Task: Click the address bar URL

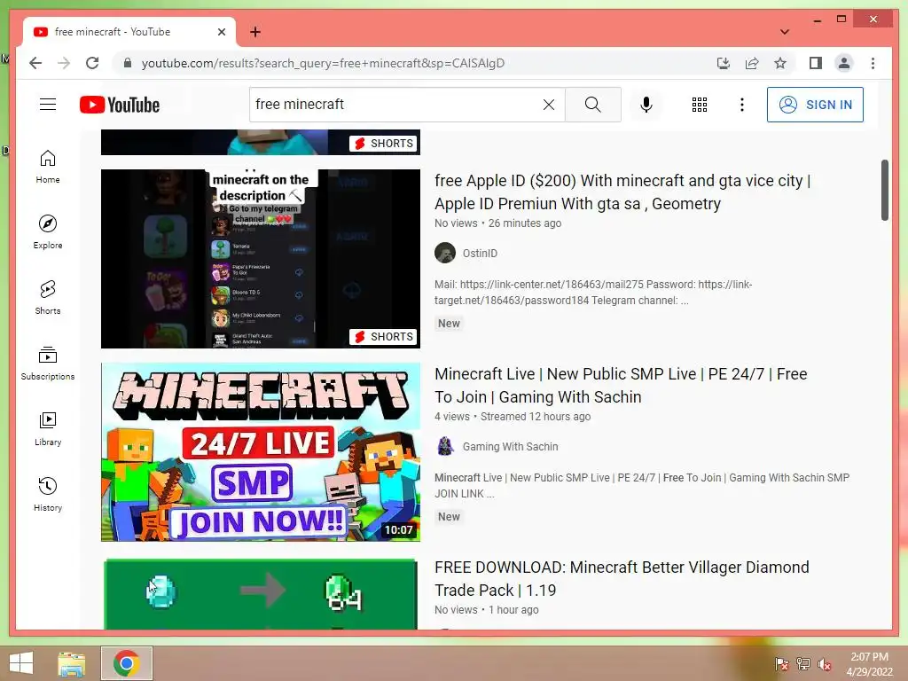Action: tap(323, 63)
